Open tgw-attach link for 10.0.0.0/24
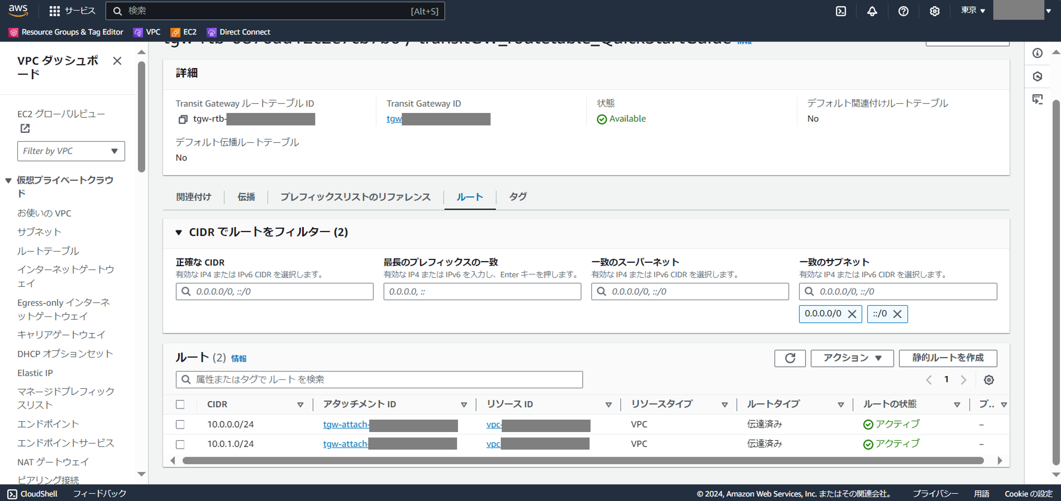 [x=346, y=424]
